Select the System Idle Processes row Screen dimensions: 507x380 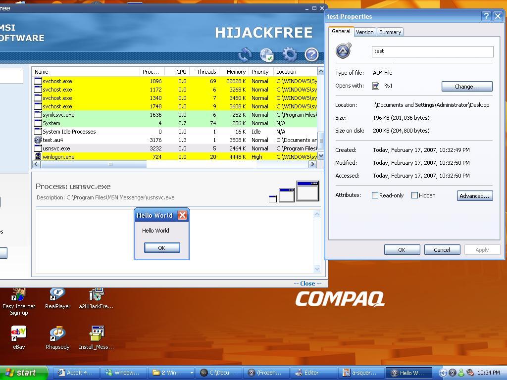click(x=175, y=132)
